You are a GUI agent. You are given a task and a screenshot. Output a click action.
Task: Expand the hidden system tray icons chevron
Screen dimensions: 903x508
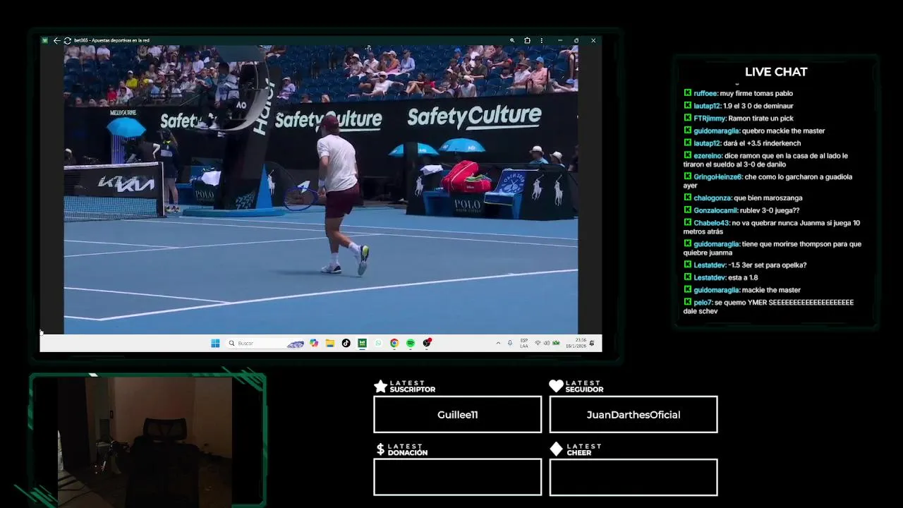498,344
